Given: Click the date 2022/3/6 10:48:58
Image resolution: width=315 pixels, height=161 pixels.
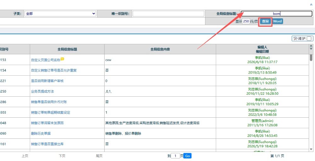Looking at the screenshot, I should [x=262, y=115].
